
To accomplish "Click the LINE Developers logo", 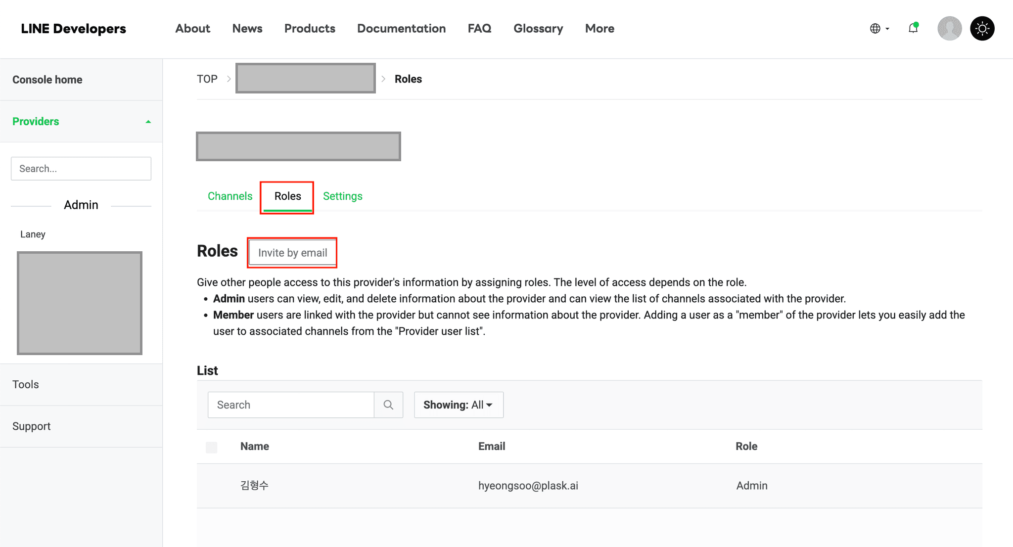I will [73, 29].
